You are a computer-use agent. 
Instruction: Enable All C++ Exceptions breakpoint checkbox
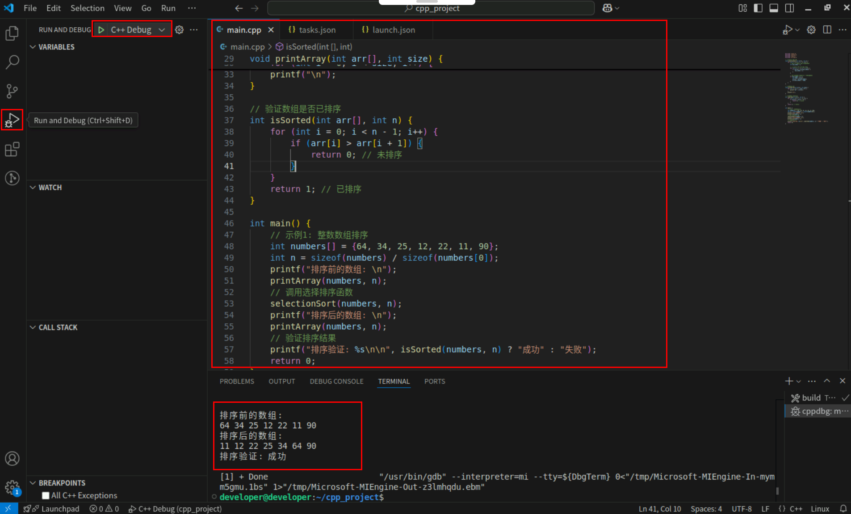pos(46,495)
